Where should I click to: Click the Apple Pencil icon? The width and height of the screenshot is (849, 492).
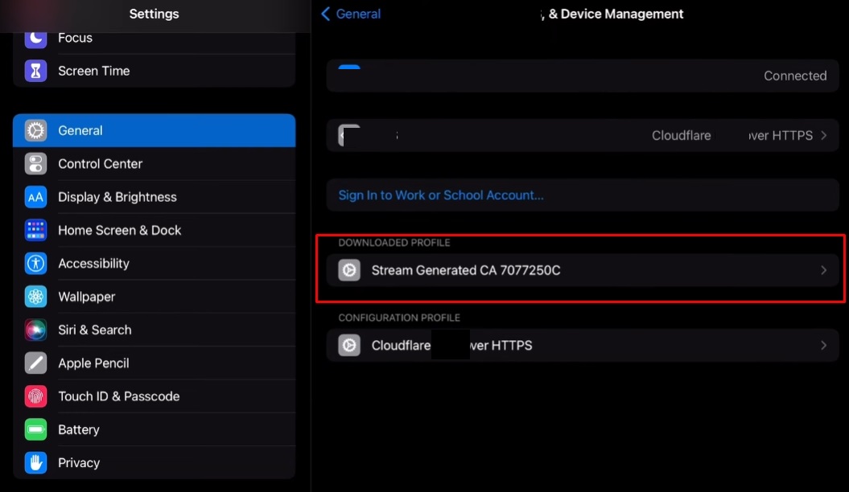(x=35, y=363)
